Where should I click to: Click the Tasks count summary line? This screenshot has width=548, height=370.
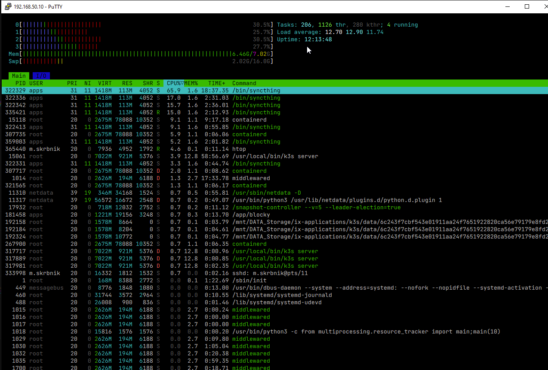[348, 25]
